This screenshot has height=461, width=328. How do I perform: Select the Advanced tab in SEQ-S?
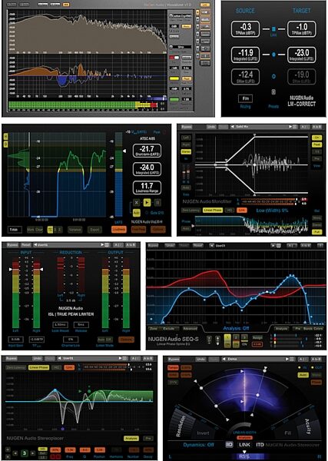click(x=190, y=328)
